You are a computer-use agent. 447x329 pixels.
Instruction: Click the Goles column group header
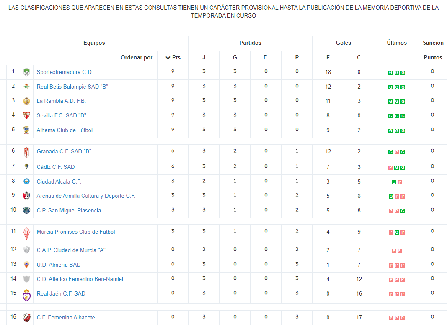[x=343, y=43]
